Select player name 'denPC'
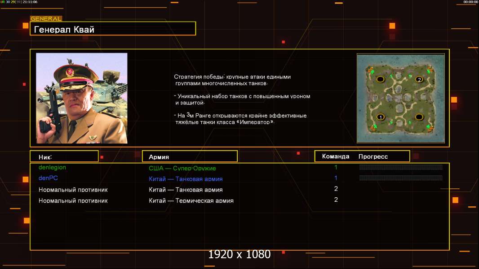This screenshot has height=269, width=479. 48,178
